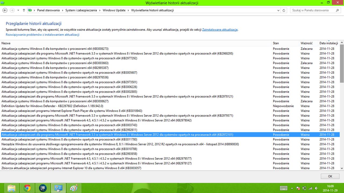Select the .NET 4.5 update row KB2978042
The image size is (344, 193).
tap(170, 120)
